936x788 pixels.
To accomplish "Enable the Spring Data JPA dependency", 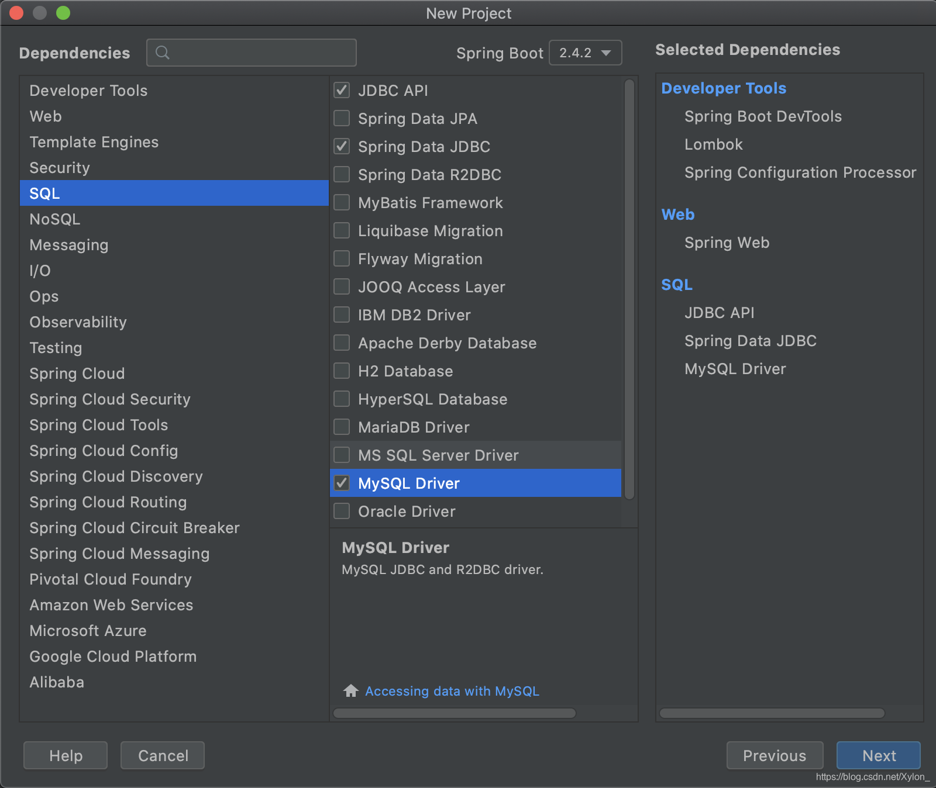I will coord(342,118).
